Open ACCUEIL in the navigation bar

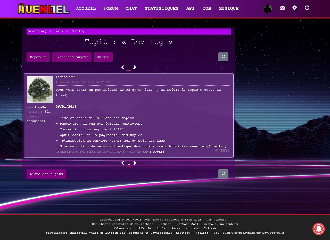point(86,8)
